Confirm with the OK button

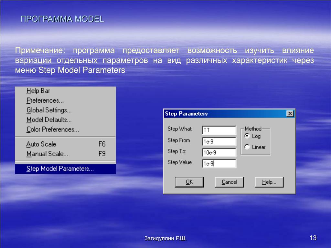coord(189,182)
